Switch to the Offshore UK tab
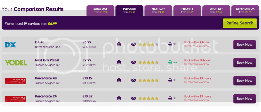The image size is (261, 112). (245, 10)
